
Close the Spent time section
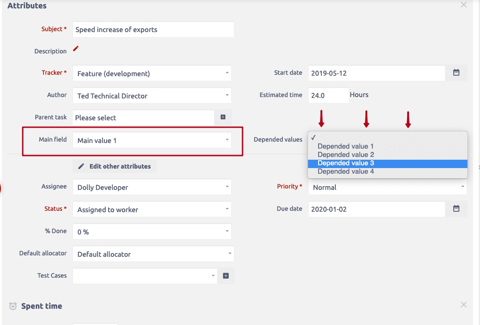[463, 305]
